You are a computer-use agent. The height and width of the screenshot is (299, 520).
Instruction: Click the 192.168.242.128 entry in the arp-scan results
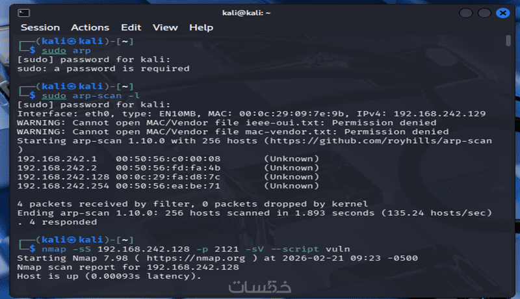pos(63,177)
